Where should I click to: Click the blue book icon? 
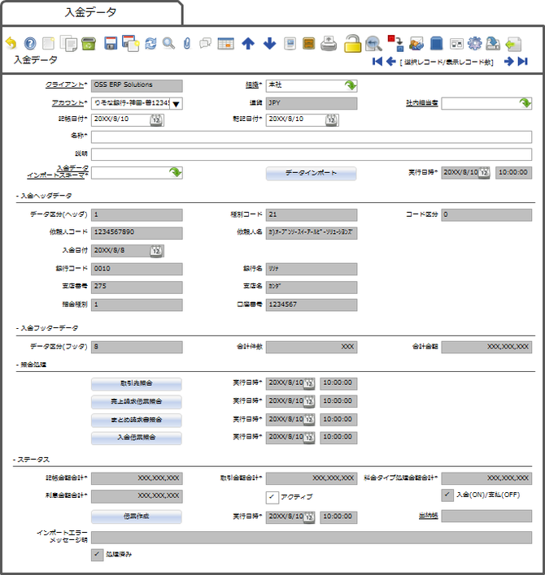point(436,43)
